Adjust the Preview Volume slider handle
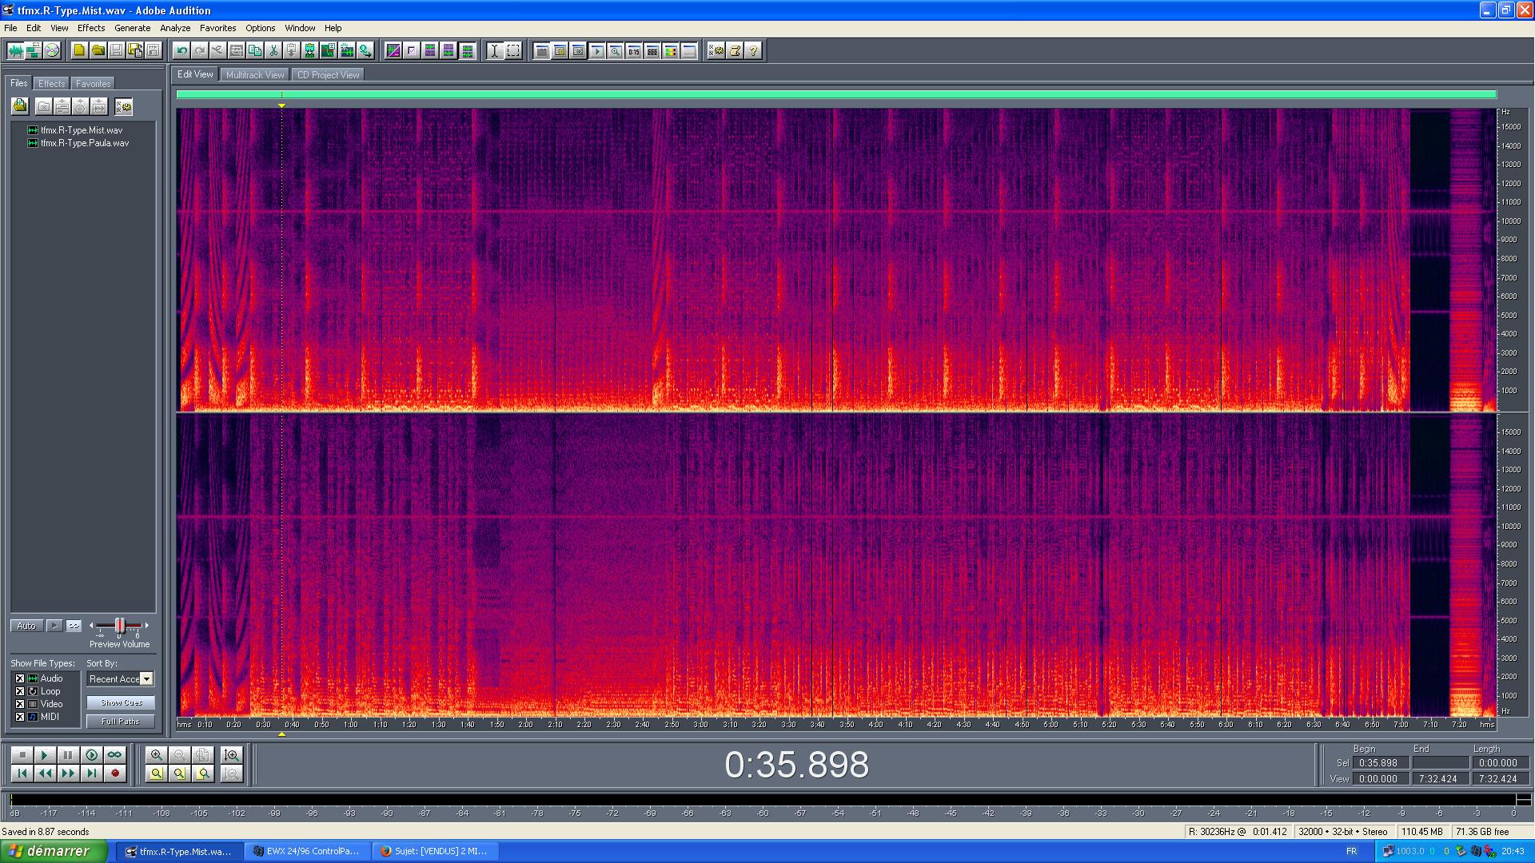 tap(119, 626)
